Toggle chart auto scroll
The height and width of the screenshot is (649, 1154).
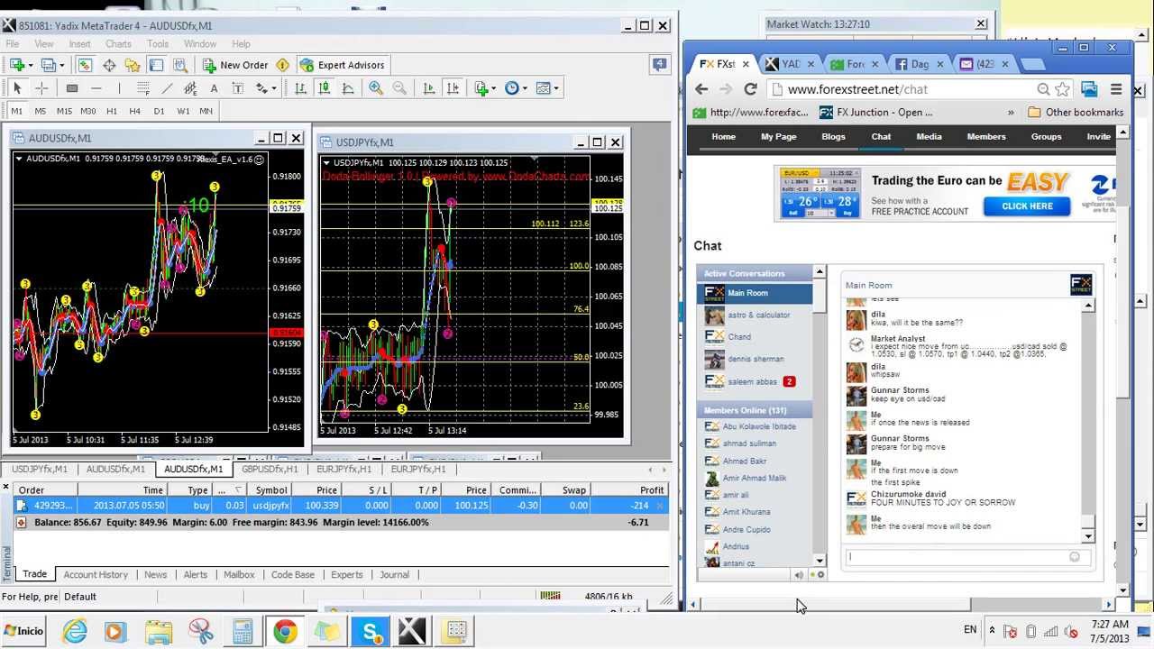pos(428,88)
